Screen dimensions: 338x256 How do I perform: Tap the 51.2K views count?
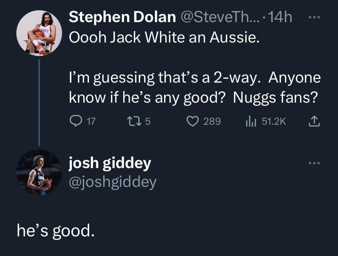tap(274, 121)
